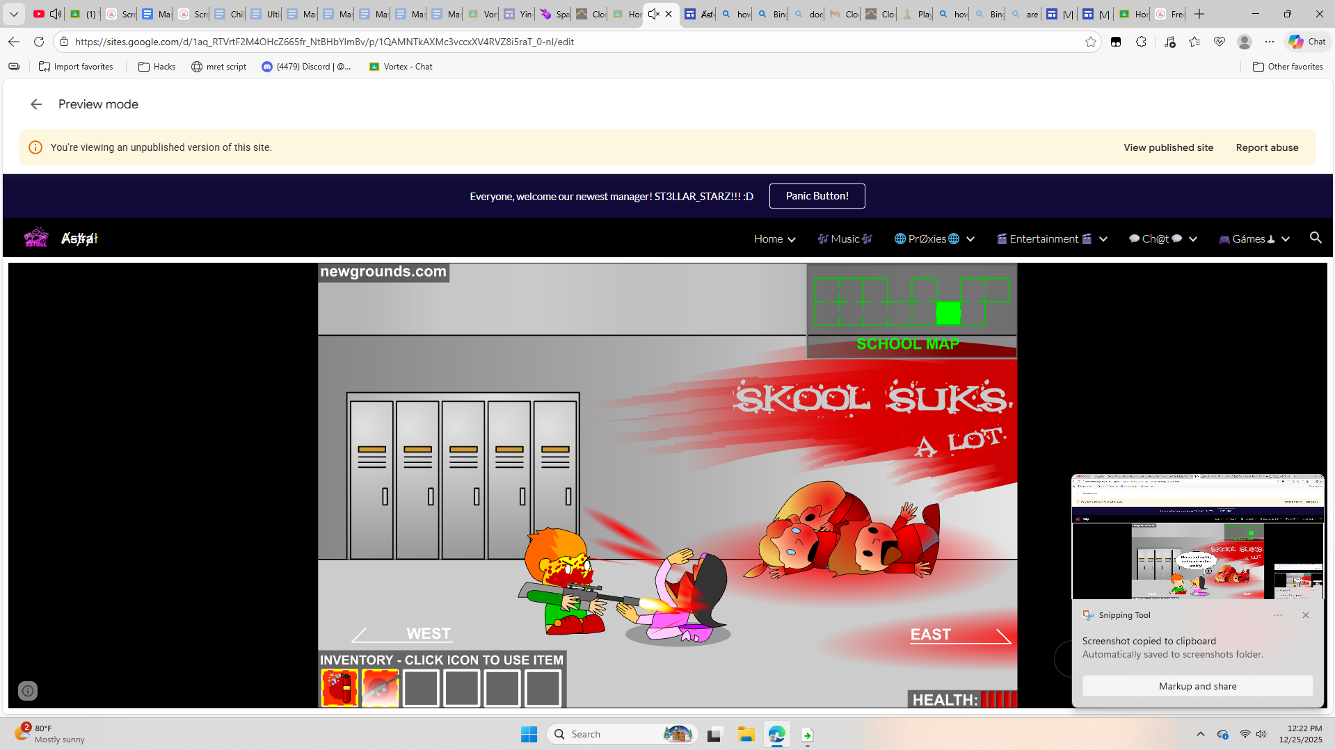The image size is (1335, 750).
Task: Click Report abuse link
Action: 1267,147
